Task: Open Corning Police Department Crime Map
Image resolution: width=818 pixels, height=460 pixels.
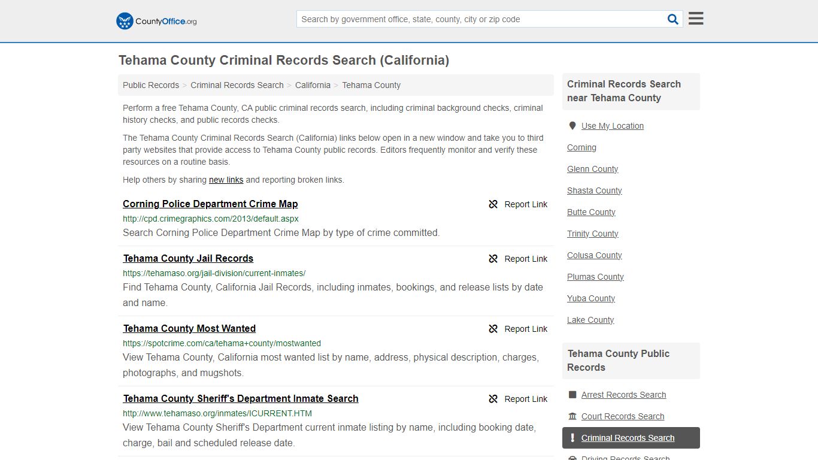Action: tap(210, 204)
